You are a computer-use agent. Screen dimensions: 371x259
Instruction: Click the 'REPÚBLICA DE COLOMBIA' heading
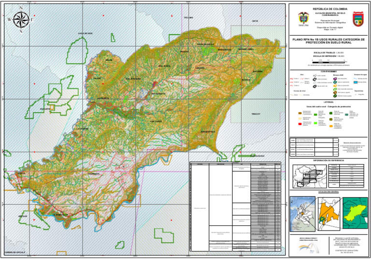tap(330, 9)
